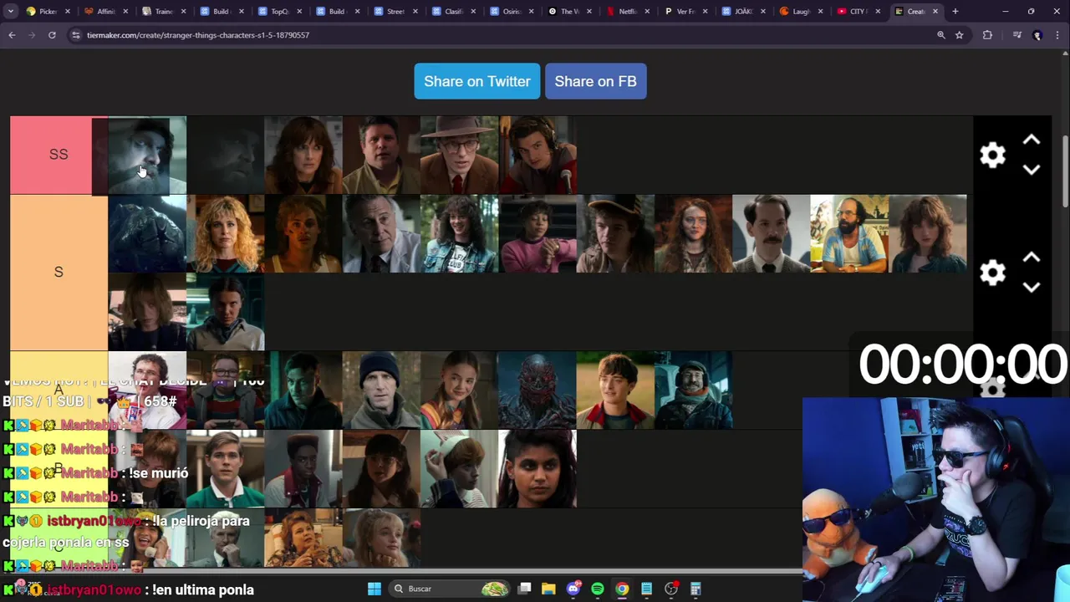Select man in fedora hat thumbnail

(x=459, y=156)
